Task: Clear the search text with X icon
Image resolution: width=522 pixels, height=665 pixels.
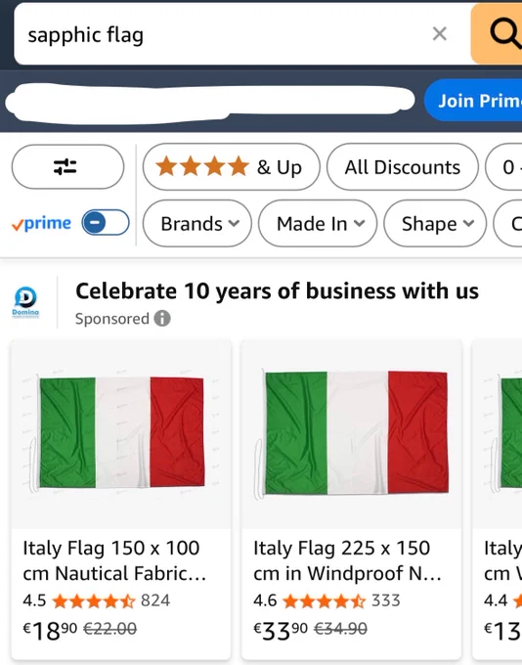Action: pyautogui.click(x=439, y=33)
